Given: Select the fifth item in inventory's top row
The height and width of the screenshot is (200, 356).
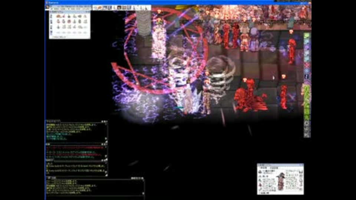Looking at the screenshot, I should coord(80,16).
